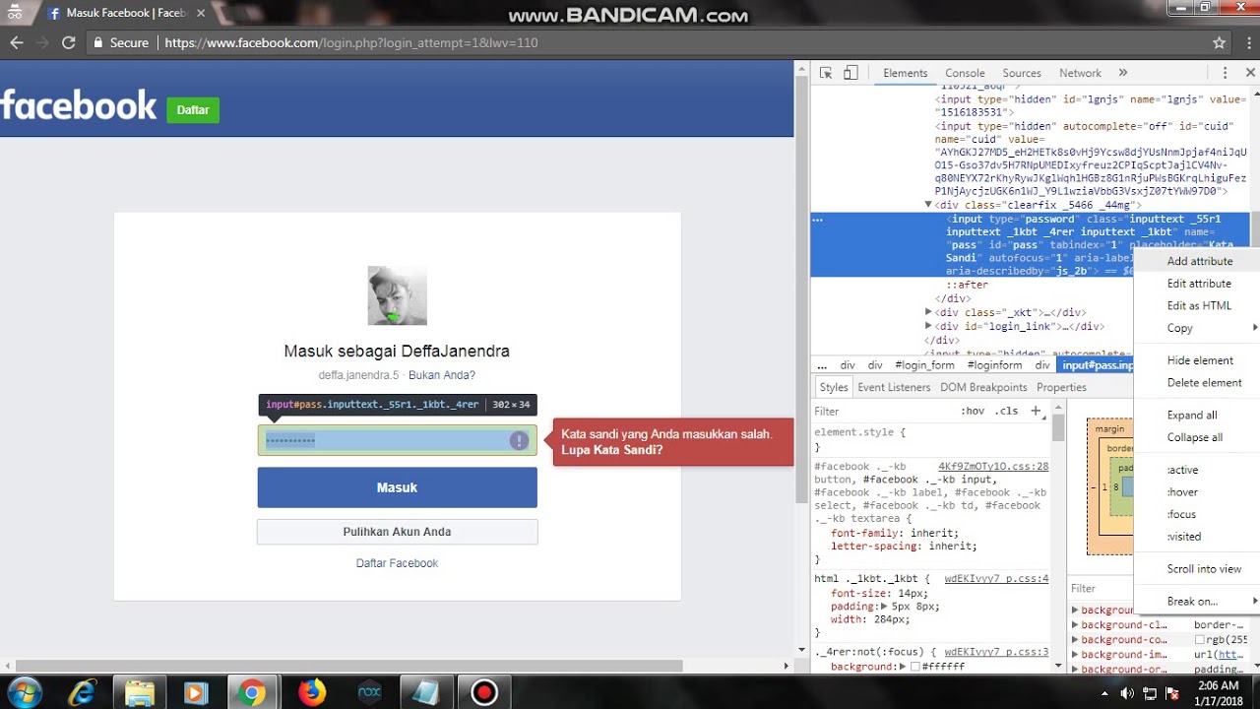
Task: Open the Windows Start menu
Action: point(24,693)
